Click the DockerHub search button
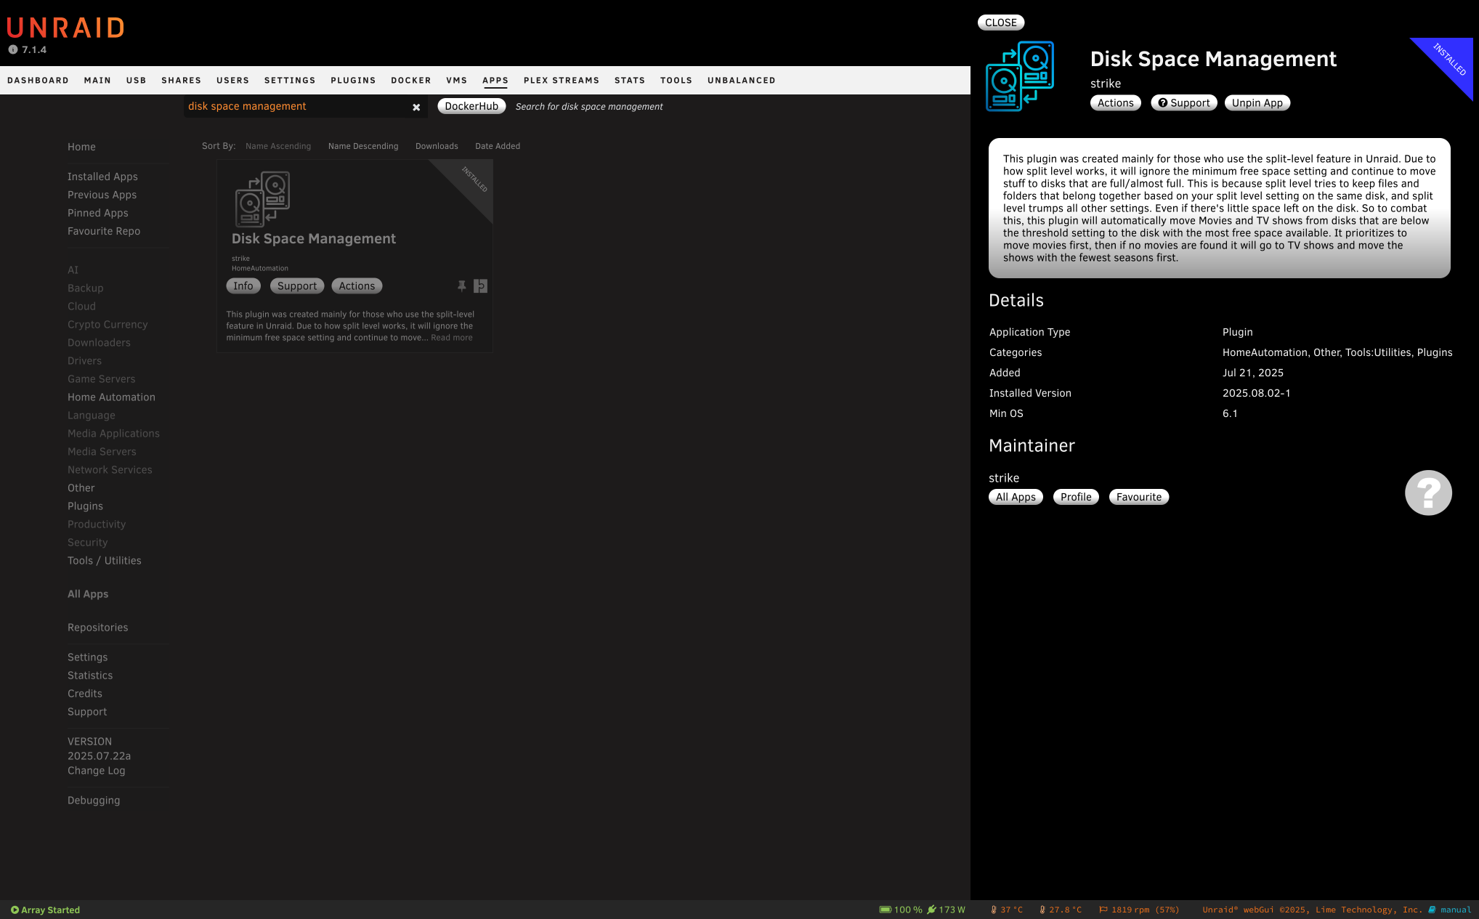This screenshot has width=1479, height=919. click(471, 106)
